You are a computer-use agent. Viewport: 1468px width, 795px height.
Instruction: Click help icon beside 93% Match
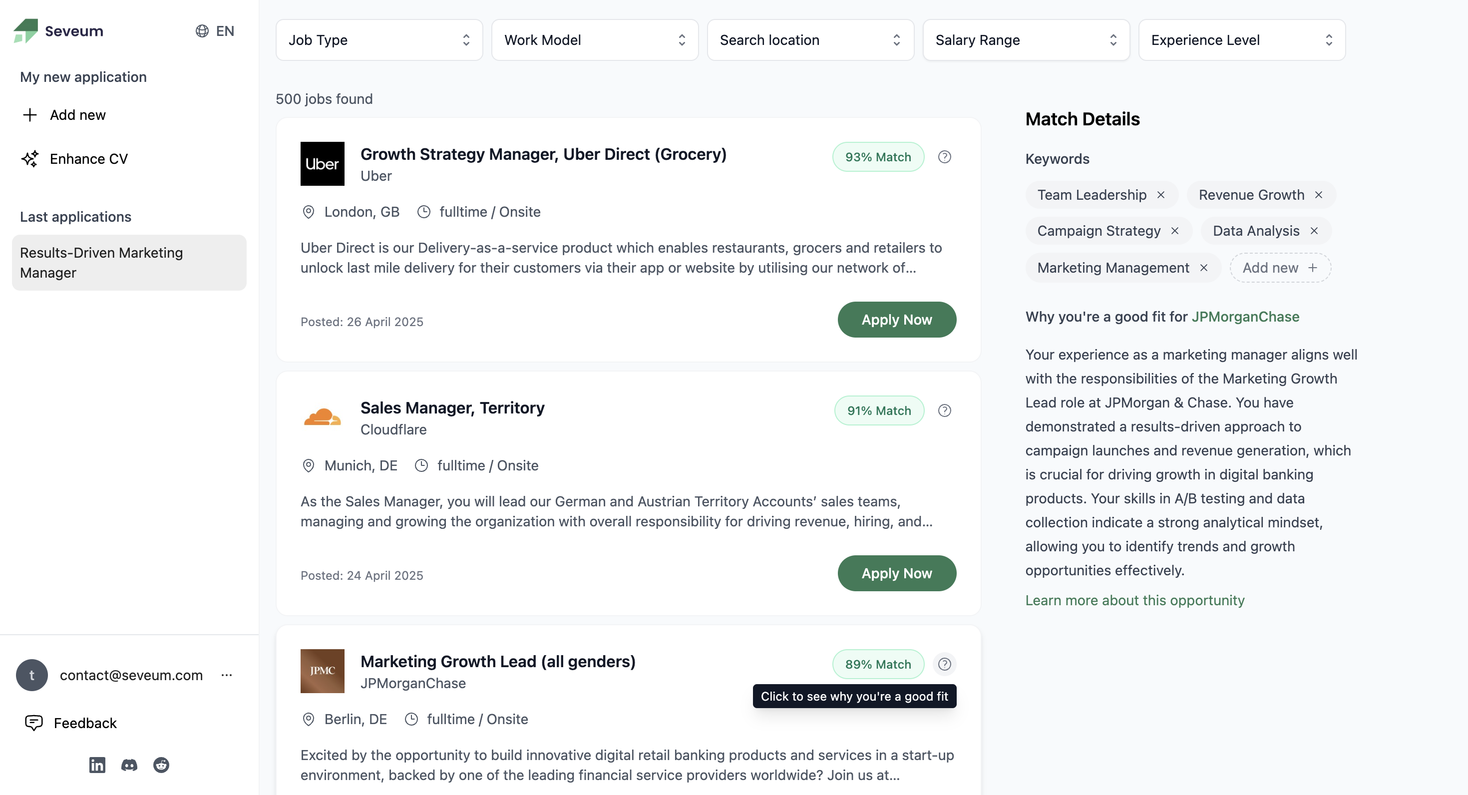pos(944,157)
